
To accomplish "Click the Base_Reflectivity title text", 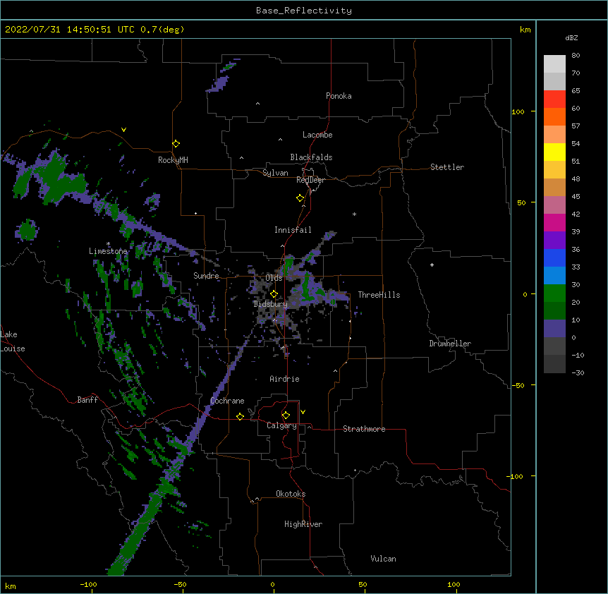I will coord(304,11).
